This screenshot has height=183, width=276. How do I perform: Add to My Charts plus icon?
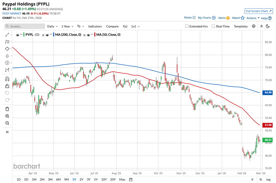click(x=214, y=18)
